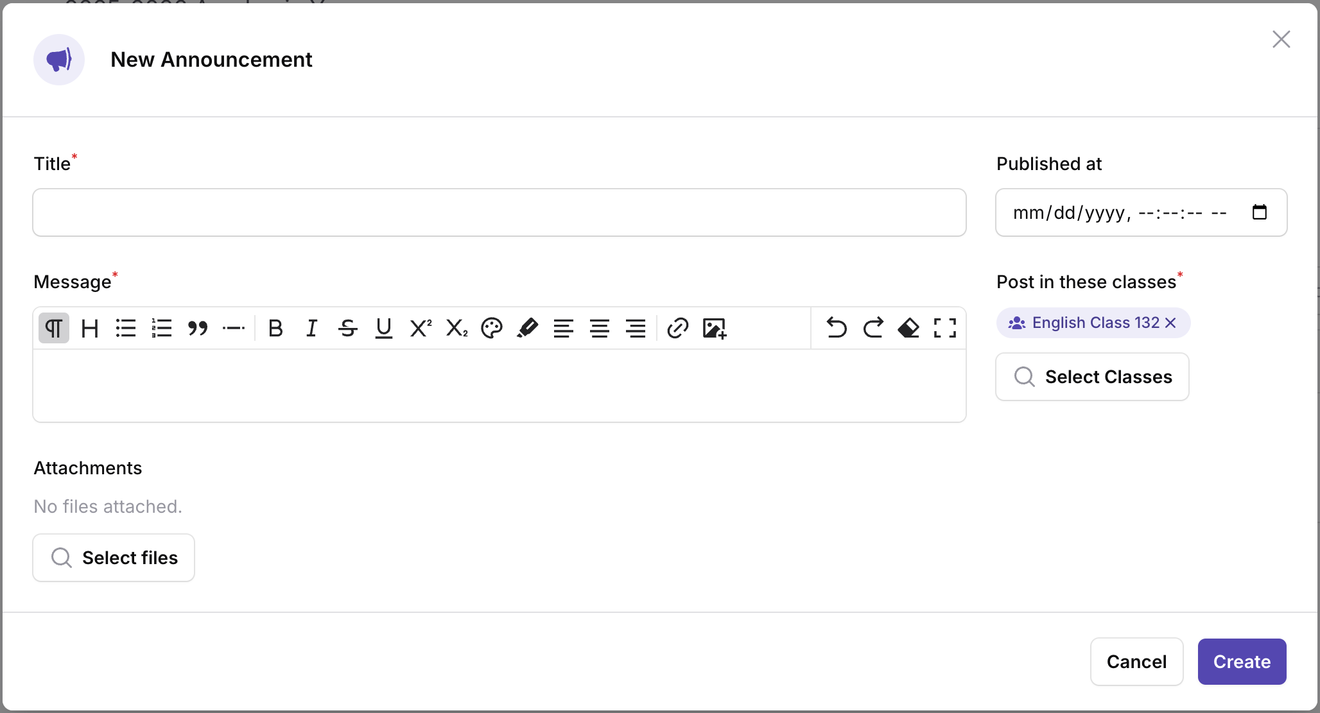Viewport: 1320px width, 713px height.
Task: Open the Select Classes search dropdown
Action: [x=1092, y=377]
